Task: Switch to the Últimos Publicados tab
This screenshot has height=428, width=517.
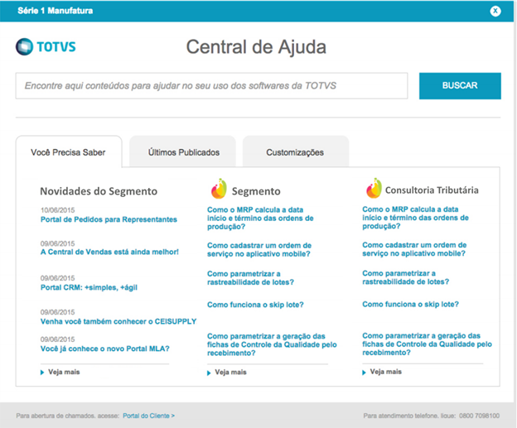Action: click(x=183, y=152)
